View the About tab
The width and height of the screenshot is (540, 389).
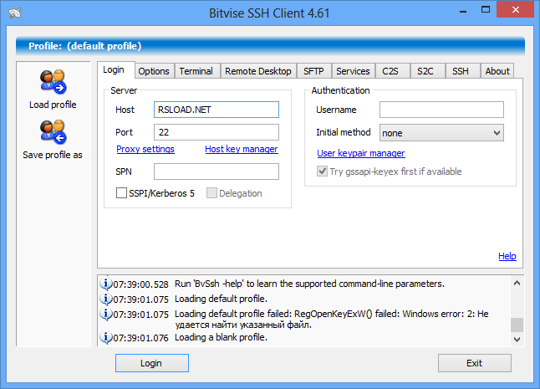497,71
